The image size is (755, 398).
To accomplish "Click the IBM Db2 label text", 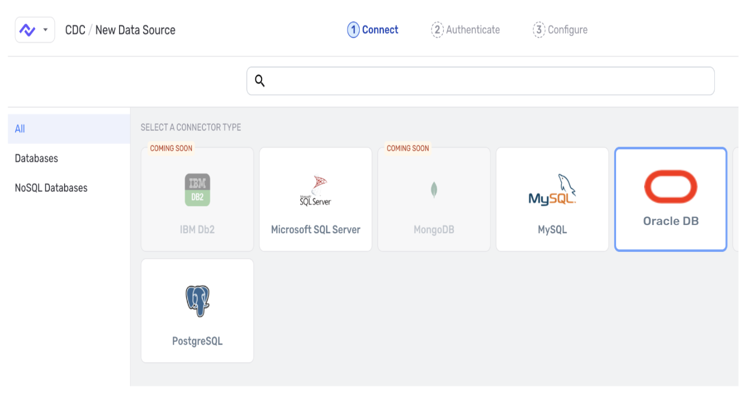I will [x=197, y=230].
